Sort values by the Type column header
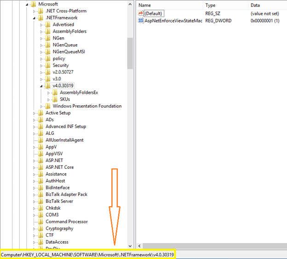287x259 pixels. pyautogui.click(x=225, y=5)
